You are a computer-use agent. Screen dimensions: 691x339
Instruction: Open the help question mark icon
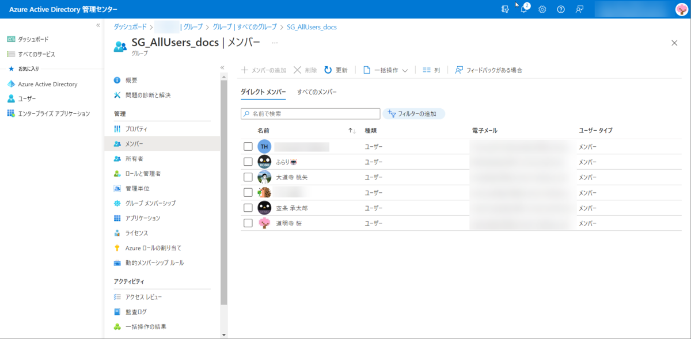tap(561, 9)
